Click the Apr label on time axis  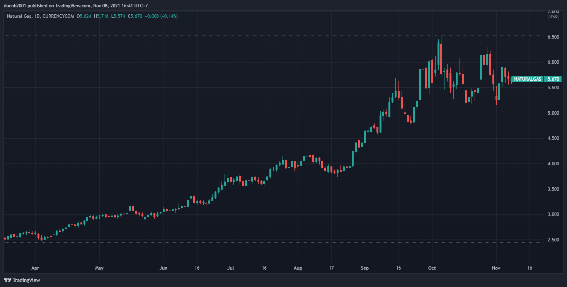pyautogui.click(x=35, y=268)
